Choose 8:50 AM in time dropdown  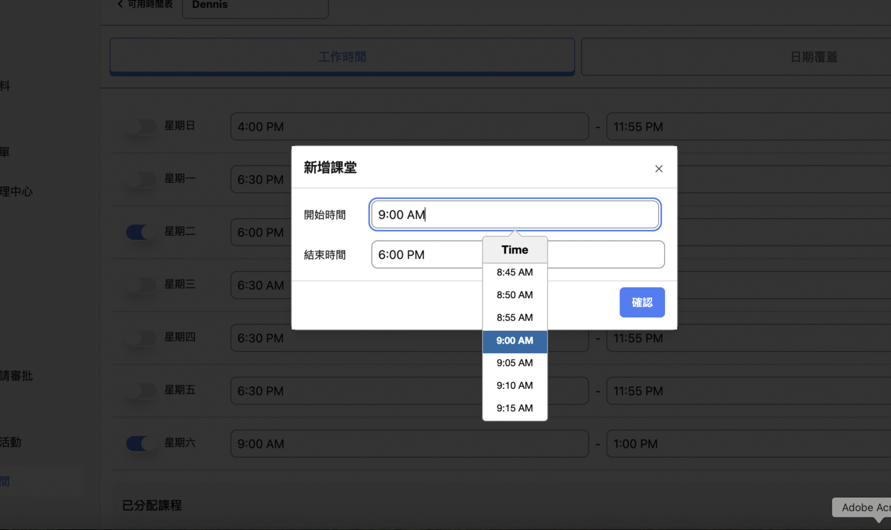click(x=514, y=295)
